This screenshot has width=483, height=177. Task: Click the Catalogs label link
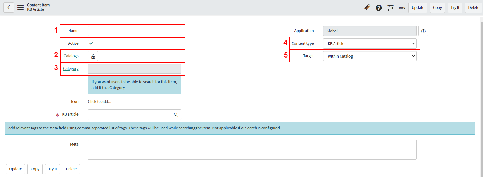(x=71, y=56)
